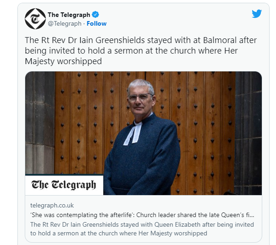Click the Twitter bird logo icon
Image resolution: width=276 pixels, height=245 pixels.
[x=257, y=14]
